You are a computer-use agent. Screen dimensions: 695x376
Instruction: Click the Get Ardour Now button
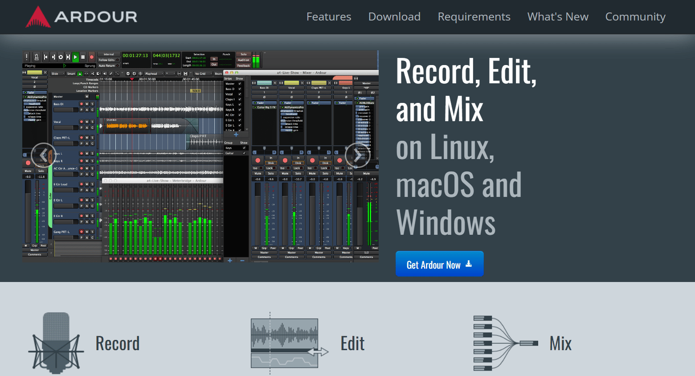[x=439, y=264]
